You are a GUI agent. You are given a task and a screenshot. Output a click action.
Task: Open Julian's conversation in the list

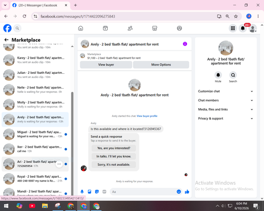[x=35, y=75]
